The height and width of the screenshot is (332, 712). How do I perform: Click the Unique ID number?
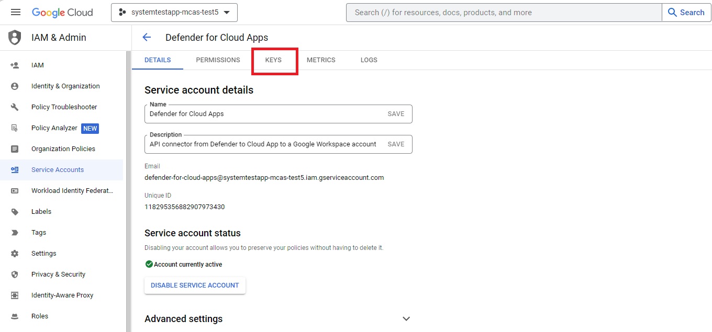pos(185,207)
